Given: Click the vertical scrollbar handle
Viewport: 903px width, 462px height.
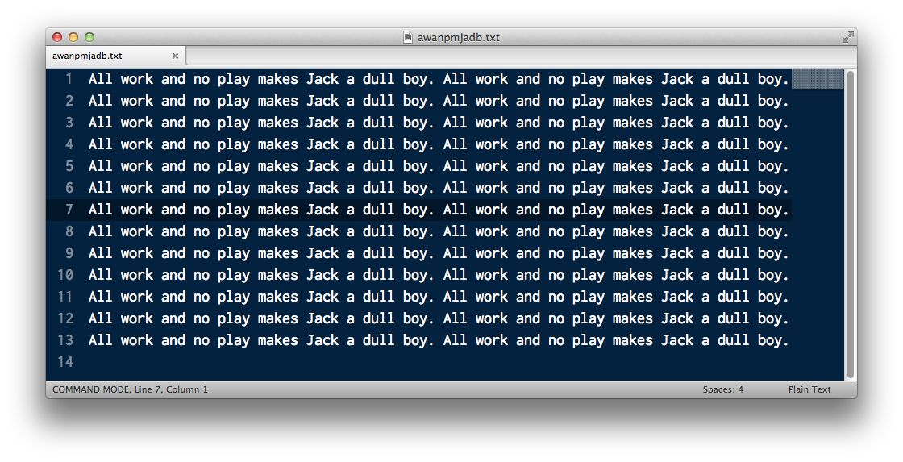Looking at the screenshot, I should pyautogui.click(x=851, y=224).
